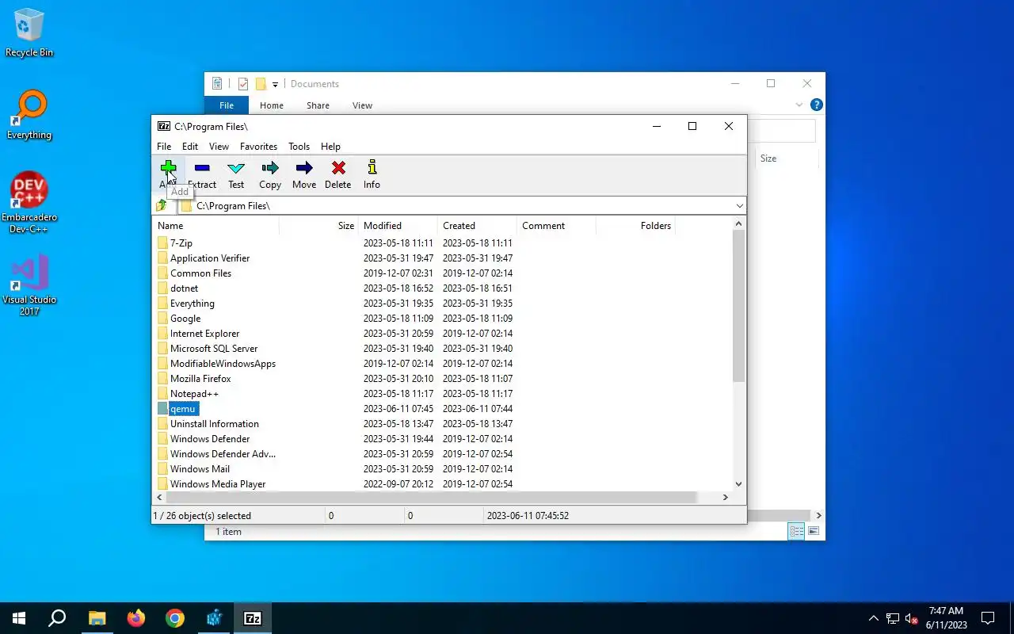Switch Explorer to large icons view
This screenshot has height=634, width=1014.
[814, 531]
